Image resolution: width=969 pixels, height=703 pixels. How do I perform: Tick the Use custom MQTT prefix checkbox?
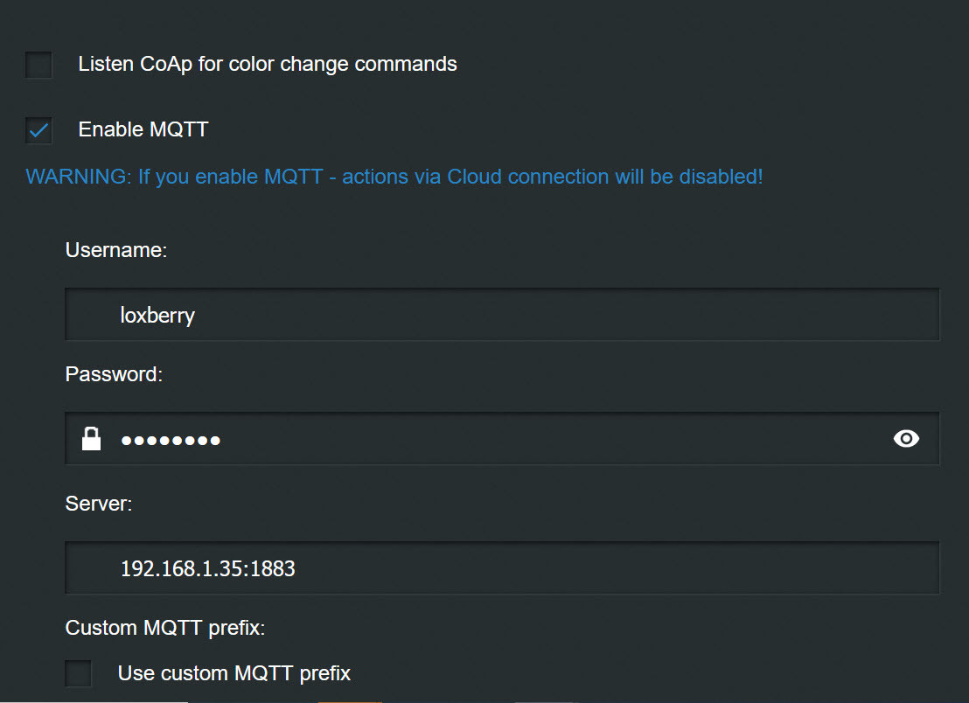[x=79, y=674]
